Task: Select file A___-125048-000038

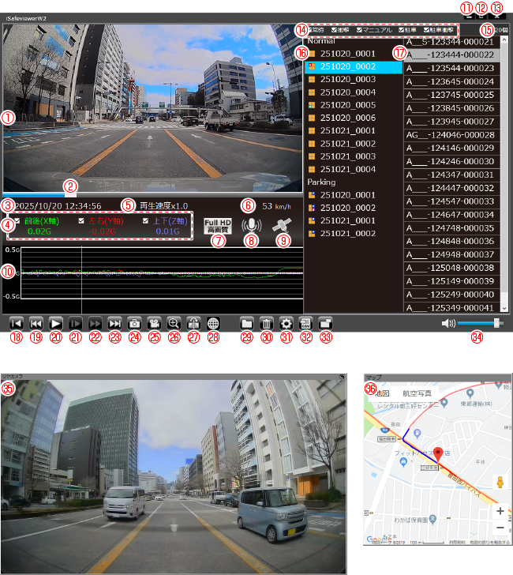Action: [451, 268]
